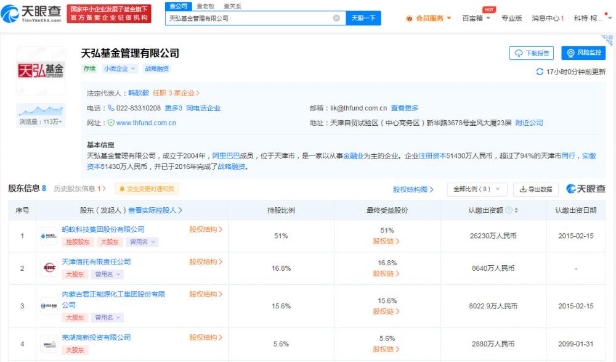Open 专业版 from top navigation

511,18
